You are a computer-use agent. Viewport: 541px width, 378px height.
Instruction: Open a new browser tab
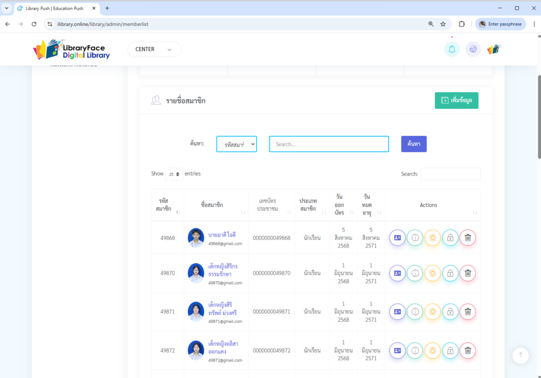(107, 8)
